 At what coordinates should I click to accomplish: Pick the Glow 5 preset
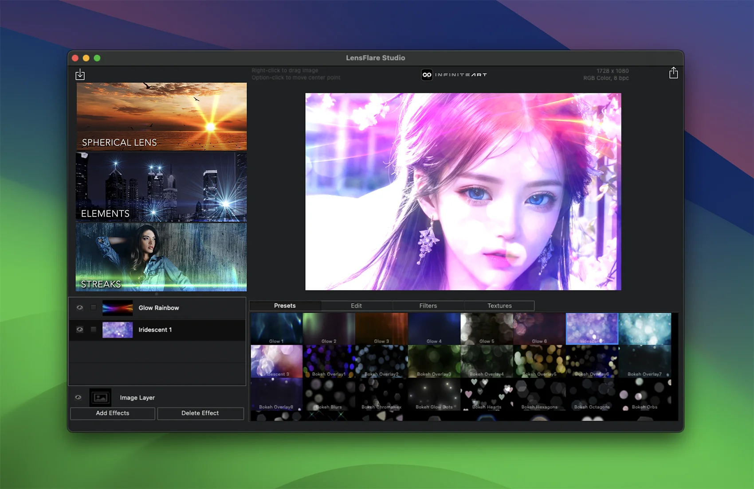click(x=487, y=329)
